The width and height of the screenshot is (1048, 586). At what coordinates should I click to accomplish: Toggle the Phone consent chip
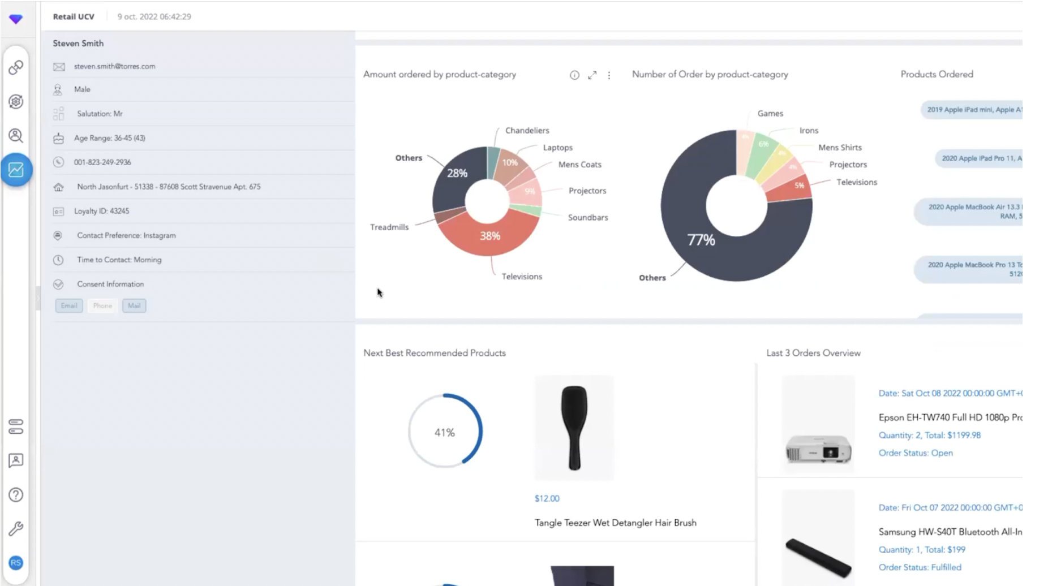[x=102, y=305]
